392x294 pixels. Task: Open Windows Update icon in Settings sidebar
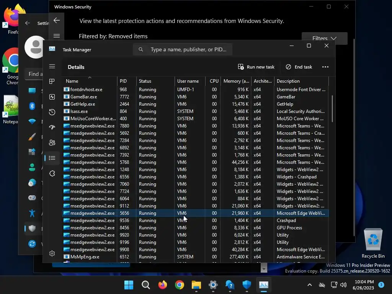pos(32,244)
